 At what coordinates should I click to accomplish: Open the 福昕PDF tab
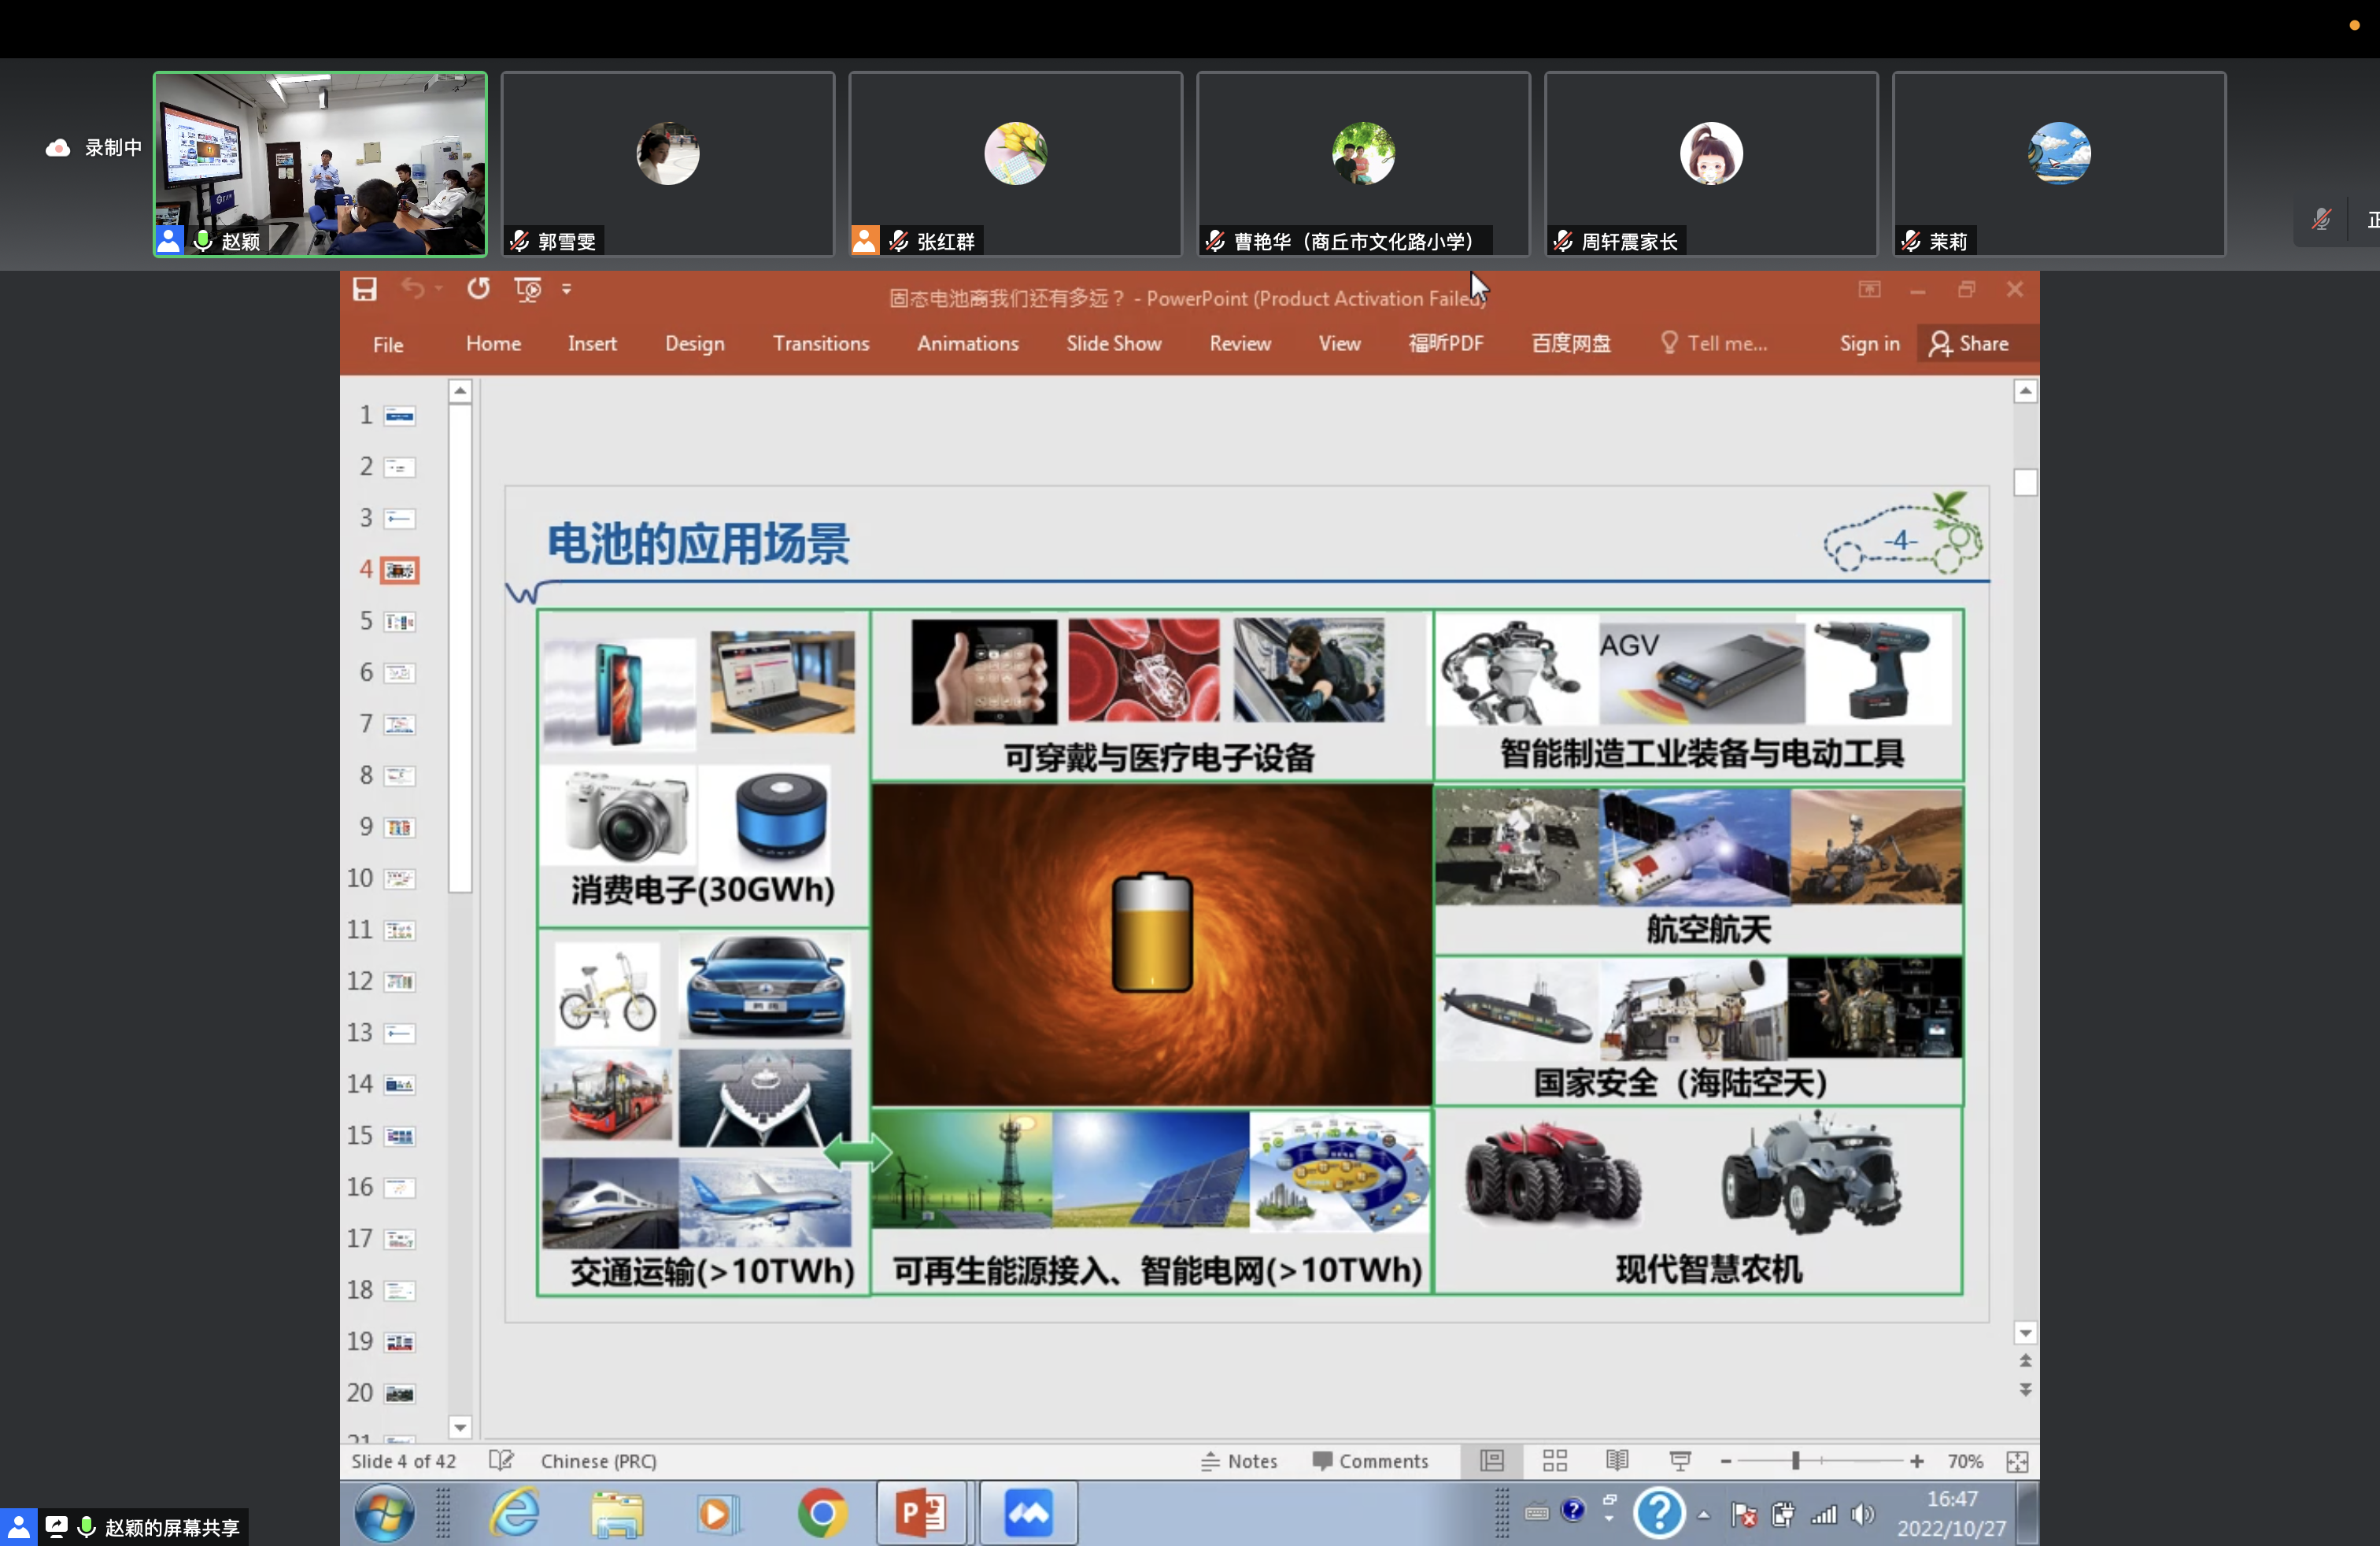tap(1446, 343)
